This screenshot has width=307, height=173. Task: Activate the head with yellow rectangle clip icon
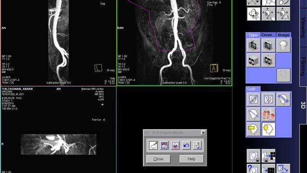[254, 129]
